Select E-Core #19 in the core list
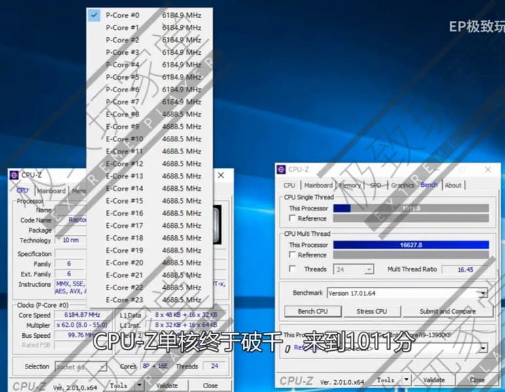The width and height of the screenshot is (505, 392). pyautogui.click(x=149, y=250)
